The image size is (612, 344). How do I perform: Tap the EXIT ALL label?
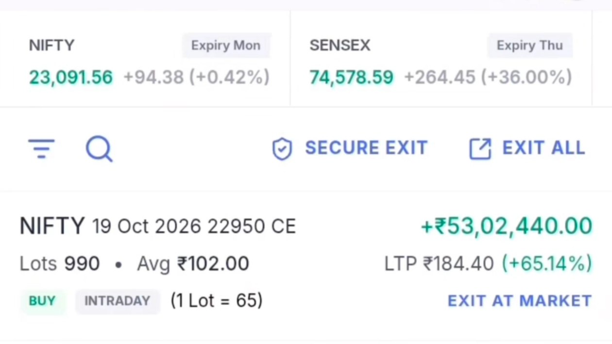coord(544,148)
